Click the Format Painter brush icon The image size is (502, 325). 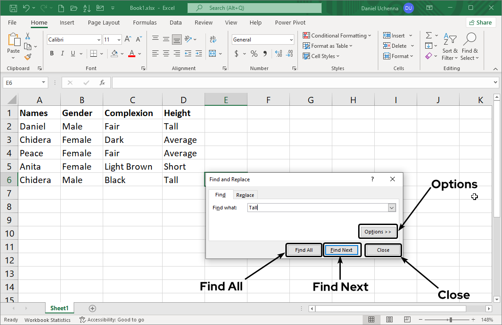[x=28, y=57]
